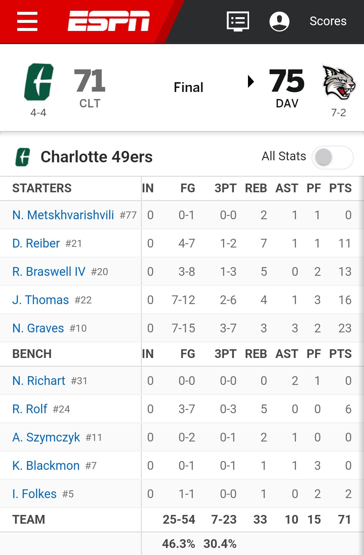Click the winner arrow beside 75

[250, 81]
